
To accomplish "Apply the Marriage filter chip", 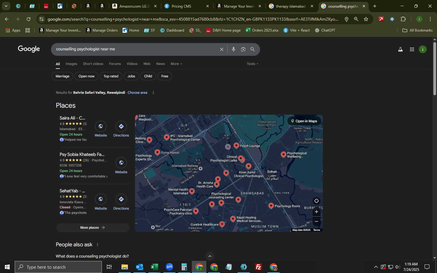I will pos(63,76).
